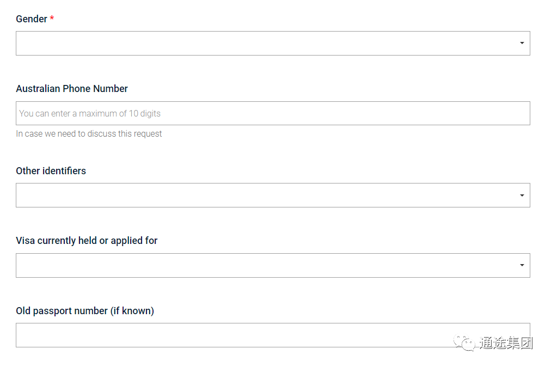Click into the Old passport number field
551x367 pixels.
(x=273, y=335)
